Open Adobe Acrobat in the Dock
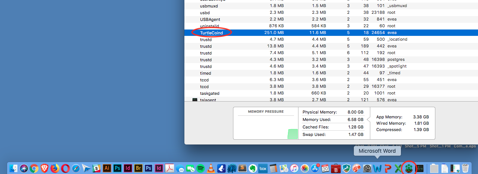This screenshot has width=478, height=174. point(169,168)
